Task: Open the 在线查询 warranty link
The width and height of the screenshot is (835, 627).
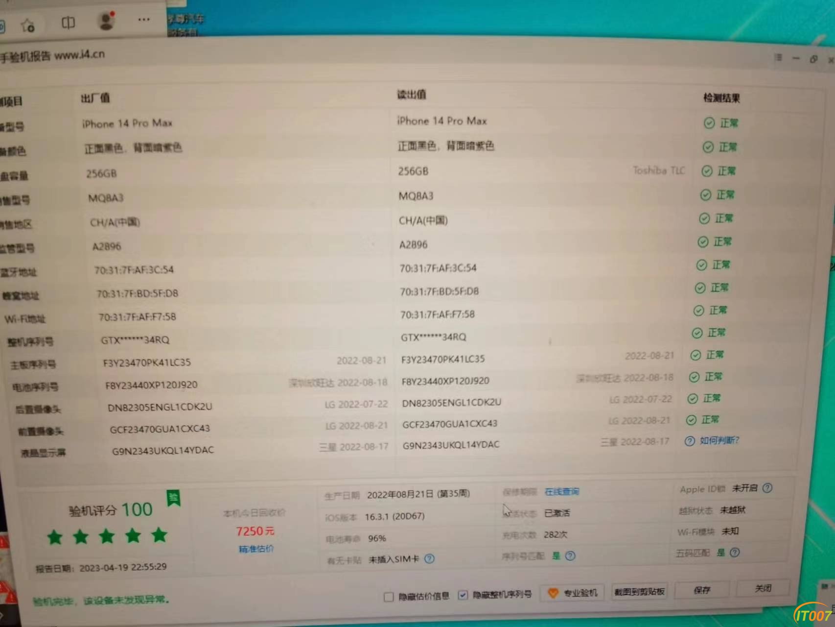Action: 562,491
